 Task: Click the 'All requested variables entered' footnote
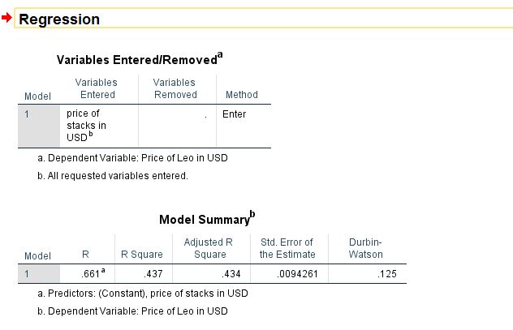coord(113,176)
